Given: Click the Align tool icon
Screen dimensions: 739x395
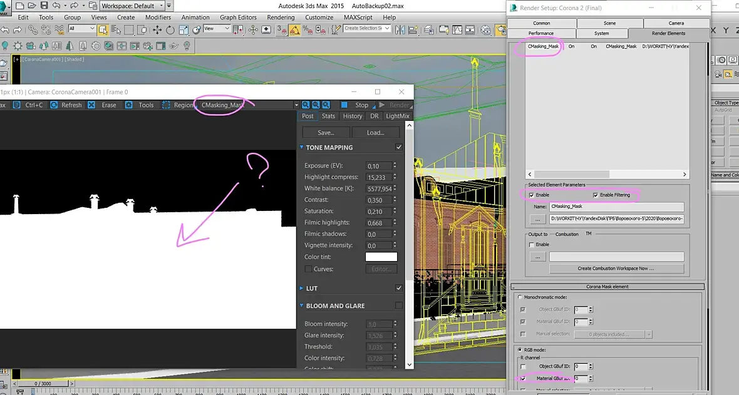Looking at the screenshot, I should tap(413, 29).
